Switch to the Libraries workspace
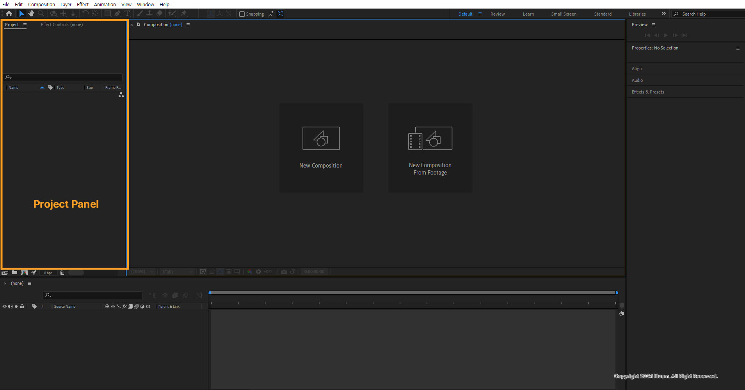 coord(637,14)
